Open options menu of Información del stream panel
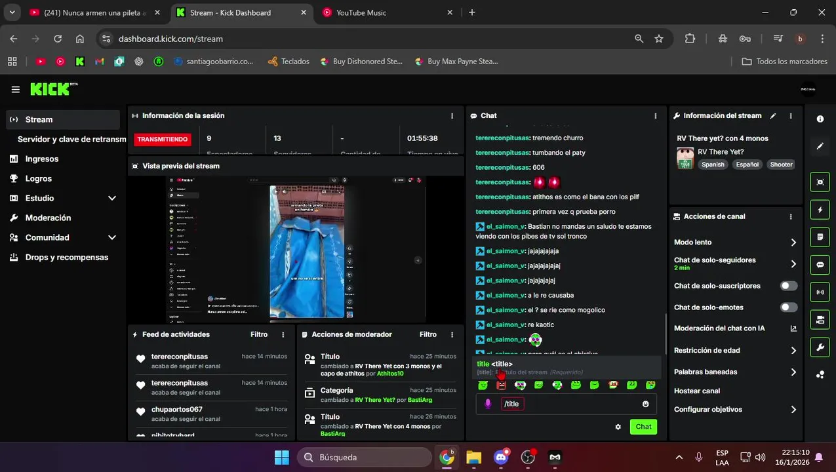The height and width of the screenshot is (472, 836). [x=791, y=115]
